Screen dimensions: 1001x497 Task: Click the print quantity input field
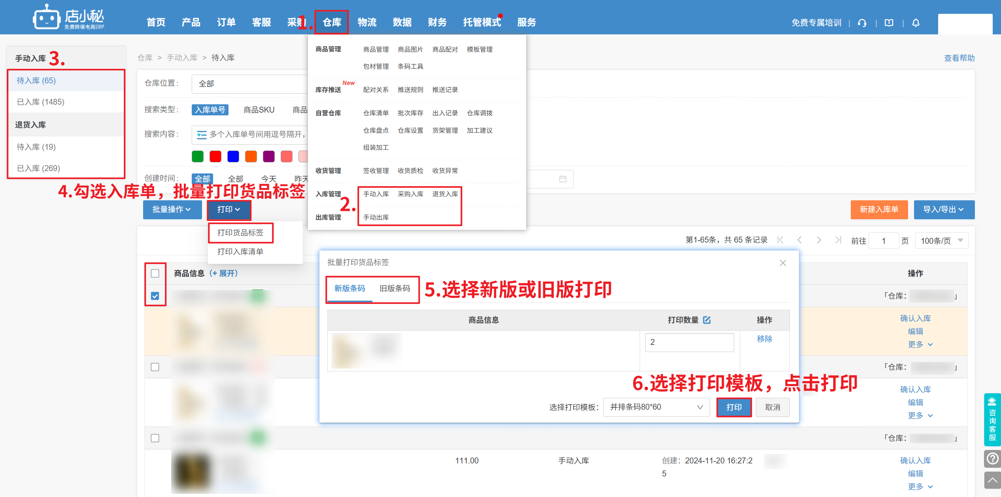click(x=689, y=342)
